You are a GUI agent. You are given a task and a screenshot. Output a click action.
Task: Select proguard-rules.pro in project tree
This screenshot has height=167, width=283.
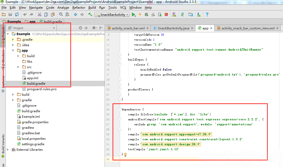pos(42,89)
